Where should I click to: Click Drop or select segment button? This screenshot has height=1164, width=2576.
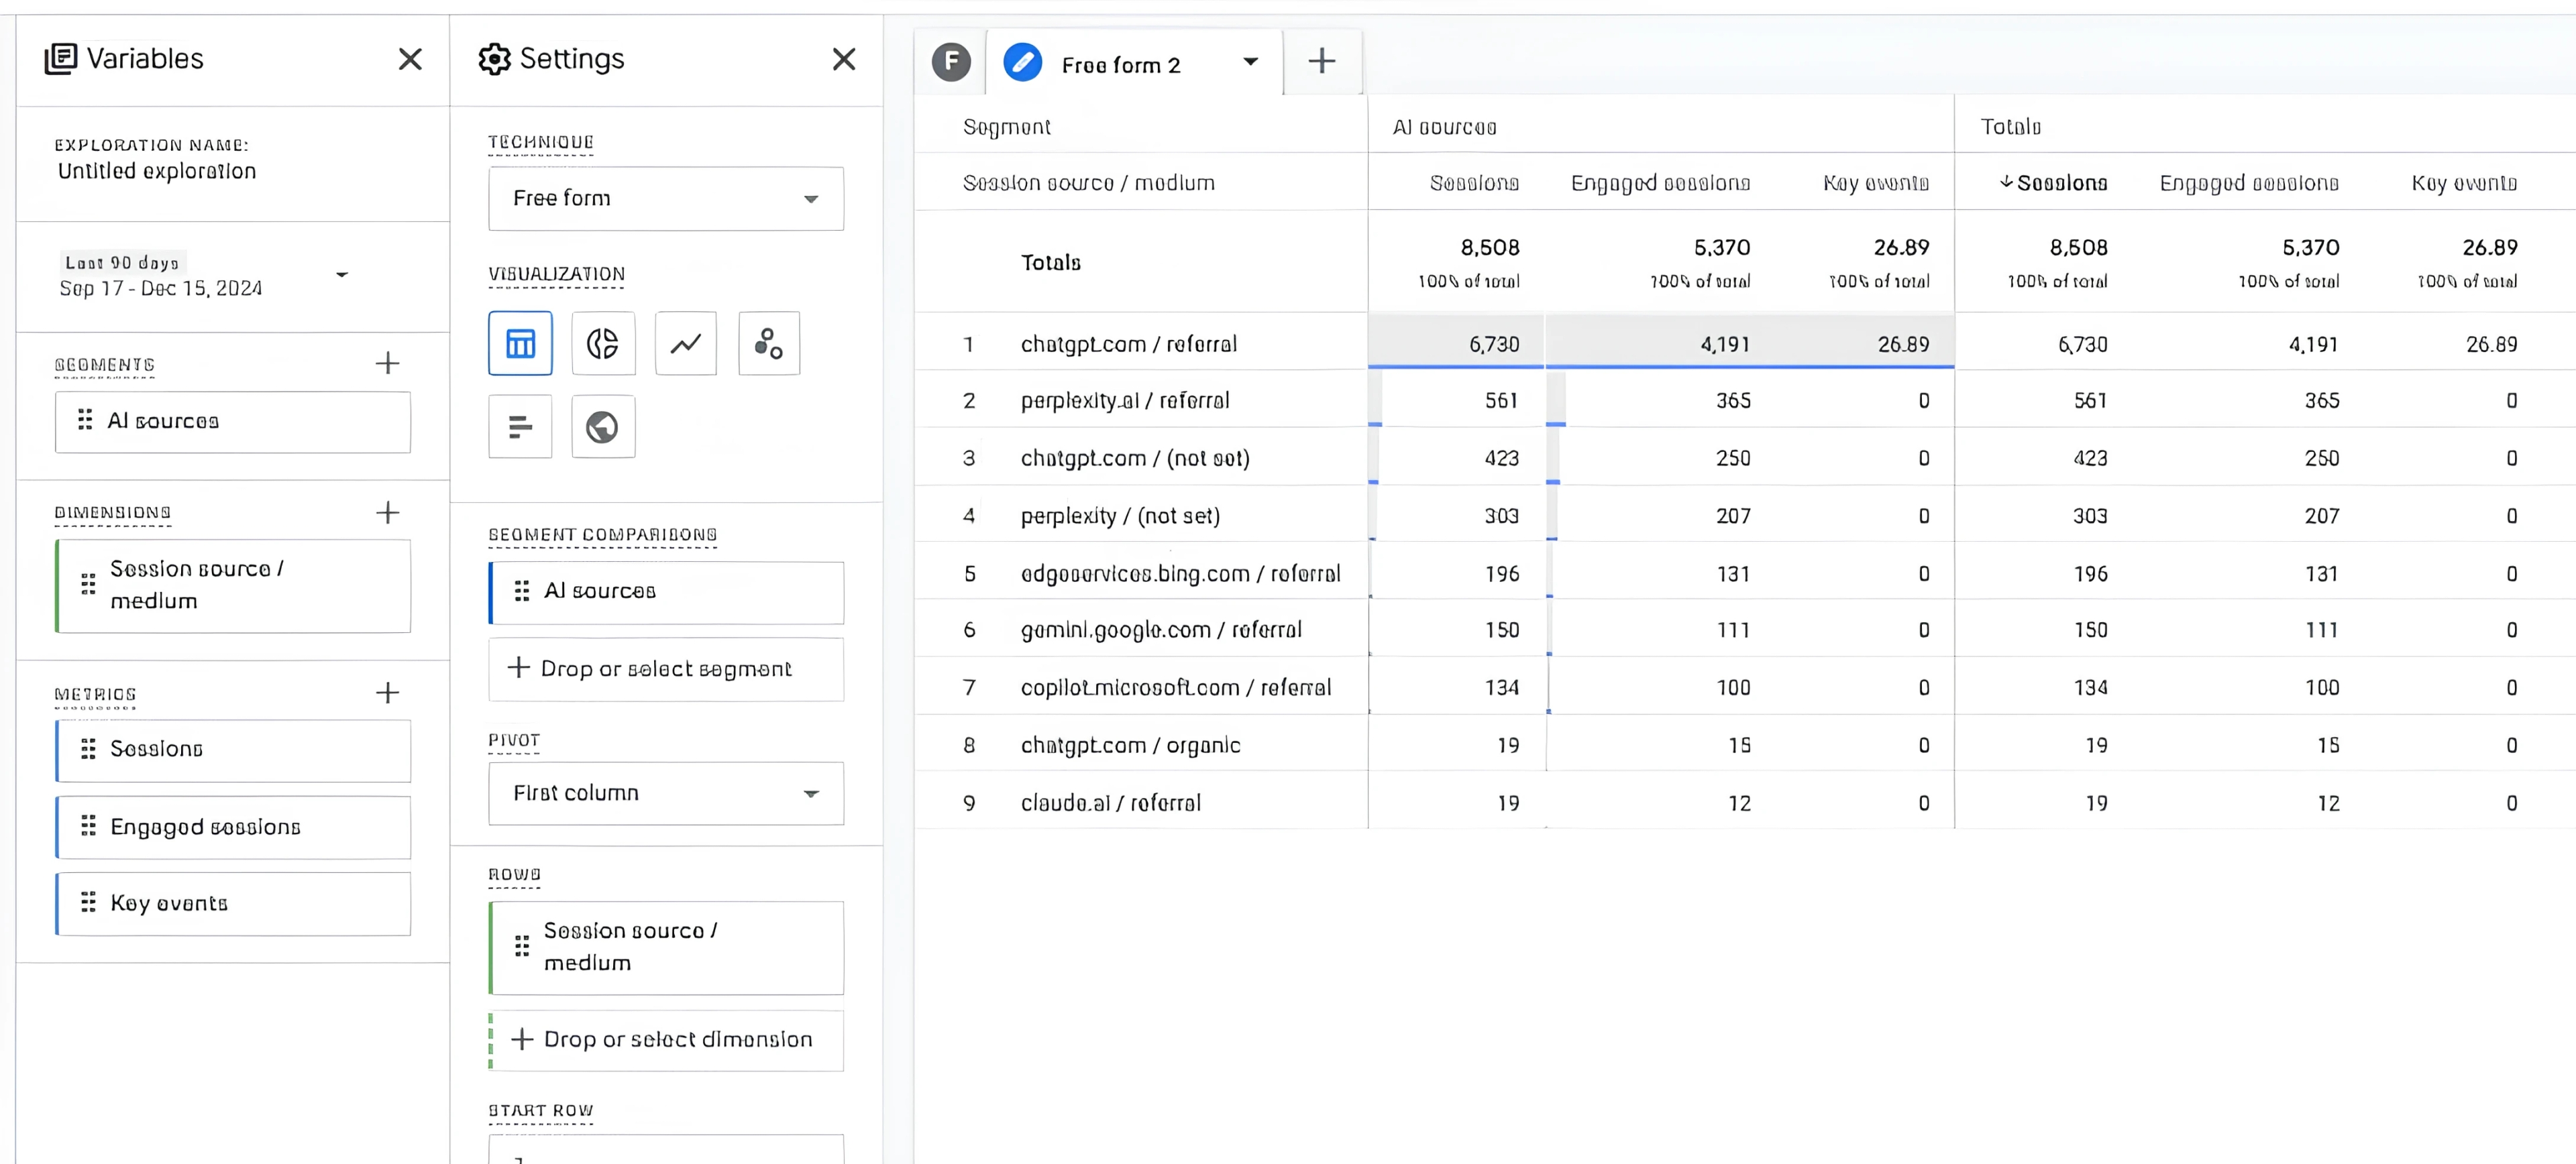point(666,669)
